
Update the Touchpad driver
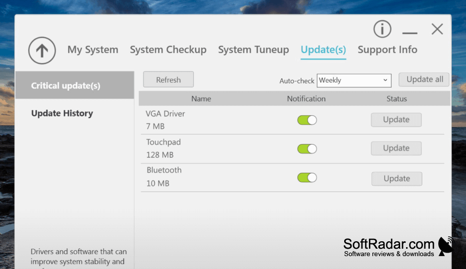(396, 148)
